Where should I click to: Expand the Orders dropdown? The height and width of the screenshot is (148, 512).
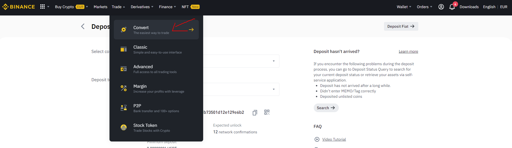point(424,7)
